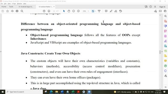This screenshot has height=94, width=168.
Task: Click the Fill & Sign icon at toolbar right
Action: 155,11
